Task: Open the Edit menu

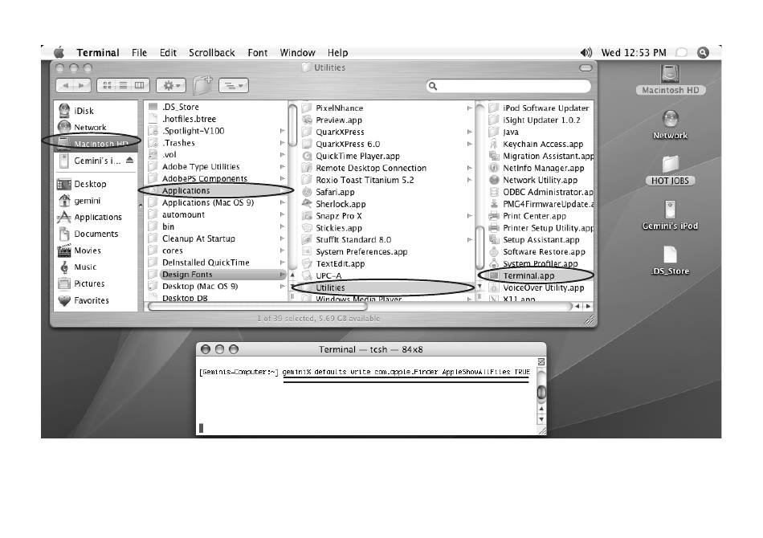Action: (168, 52)
